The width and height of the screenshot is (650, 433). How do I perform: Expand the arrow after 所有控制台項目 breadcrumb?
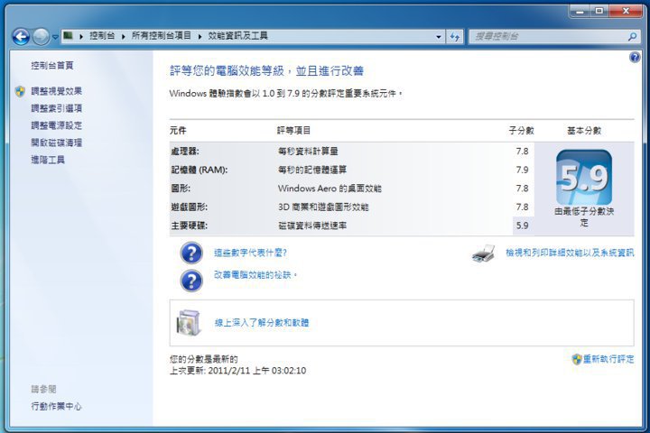(200, 36)
